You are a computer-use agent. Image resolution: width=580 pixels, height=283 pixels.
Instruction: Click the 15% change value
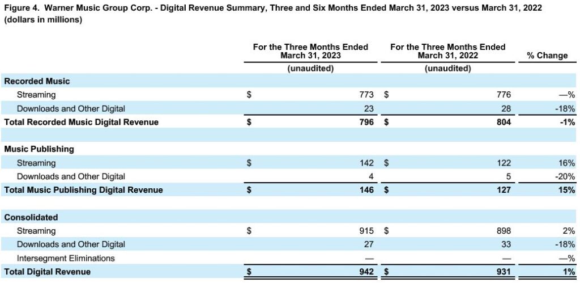click(568, 191)
